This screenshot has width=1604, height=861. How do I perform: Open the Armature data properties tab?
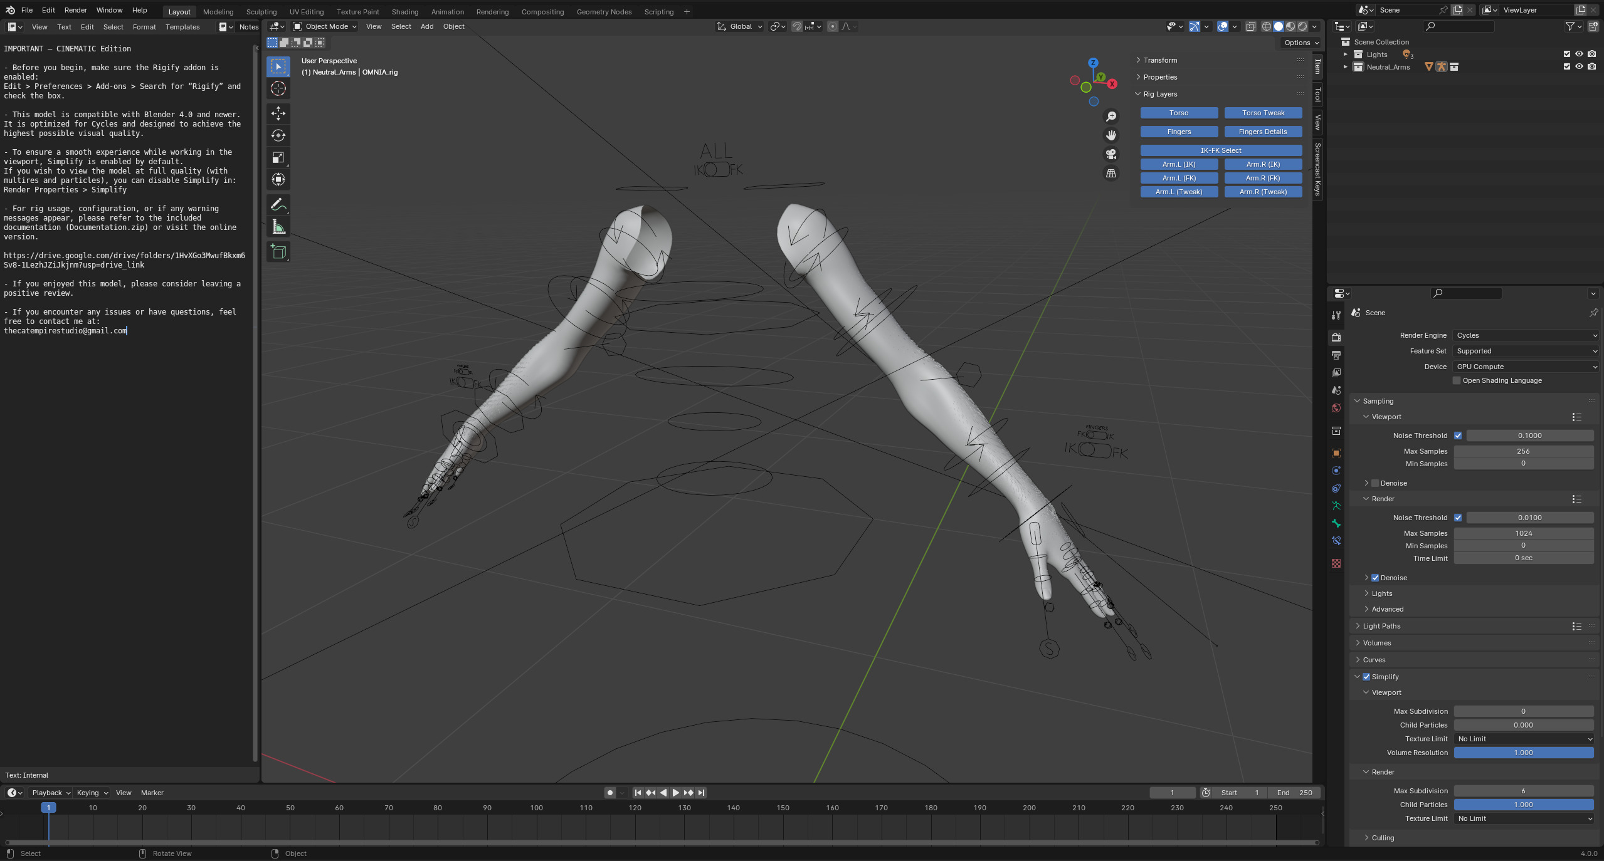tap(1336, 506)
